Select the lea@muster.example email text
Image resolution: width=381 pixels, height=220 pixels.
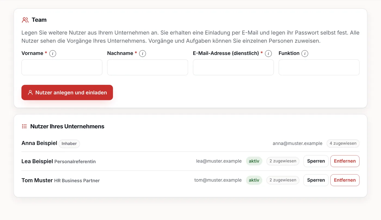tap(219, 161)
